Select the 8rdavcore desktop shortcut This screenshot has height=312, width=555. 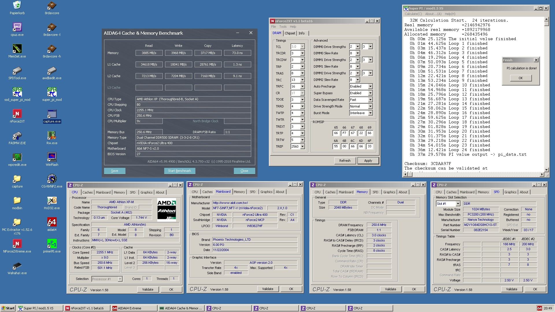point(52,8)
